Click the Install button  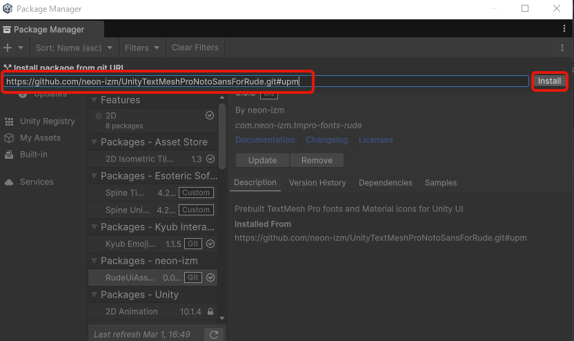coord(549,81)
